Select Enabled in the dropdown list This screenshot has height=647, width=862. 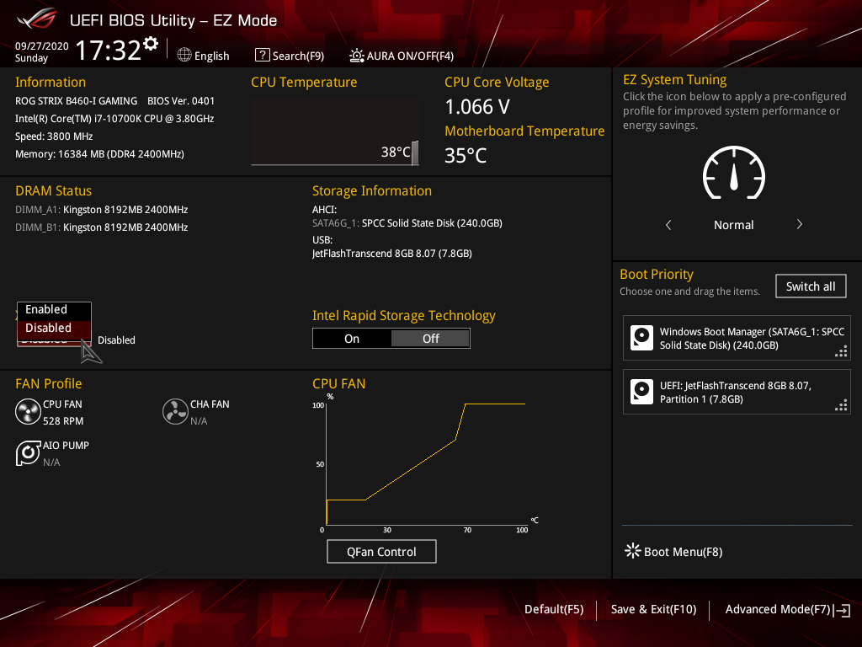(x=54, y=310)
